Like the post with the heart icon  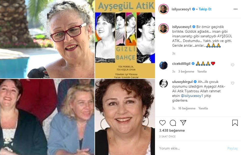(x=162, y=123)
